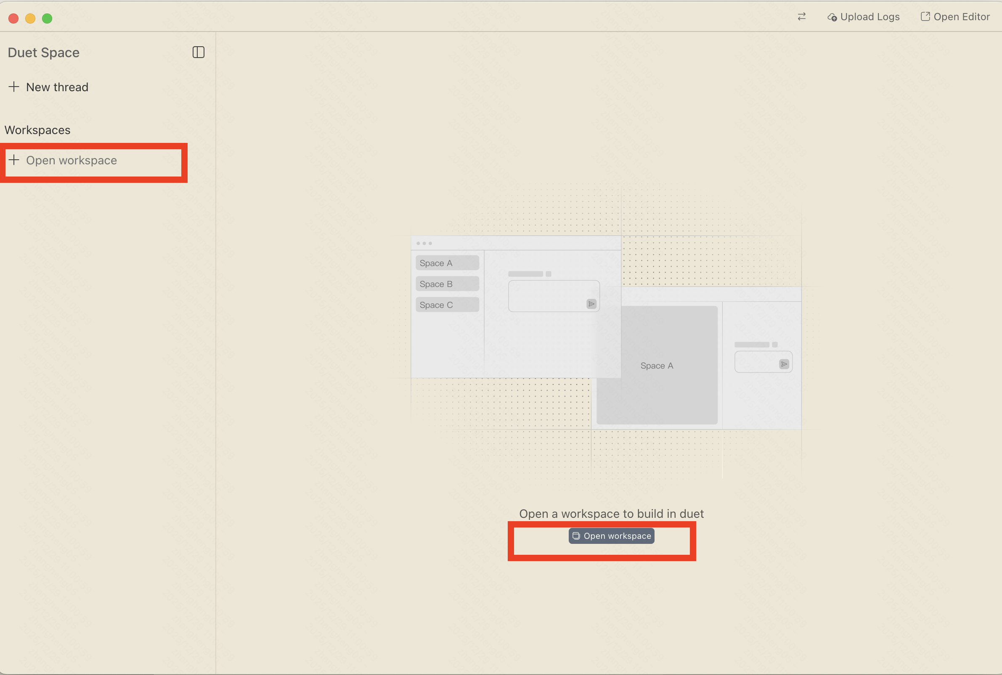
Task: Select Space C in the illustration list
Action: (447, 305)
